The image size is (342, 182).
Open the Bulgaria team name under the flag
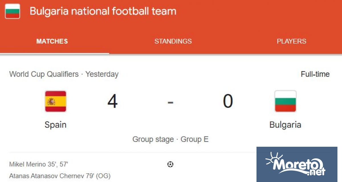point(285,125)
